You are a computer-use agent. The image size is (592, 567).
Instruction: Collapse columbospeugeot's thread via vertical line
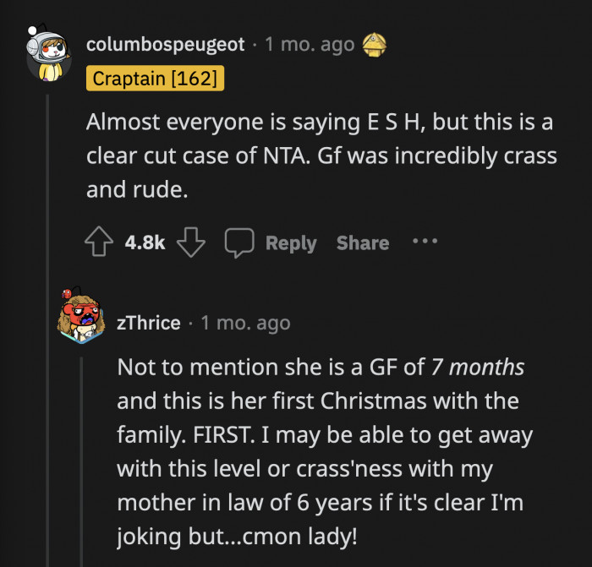(x=47, y=338)
